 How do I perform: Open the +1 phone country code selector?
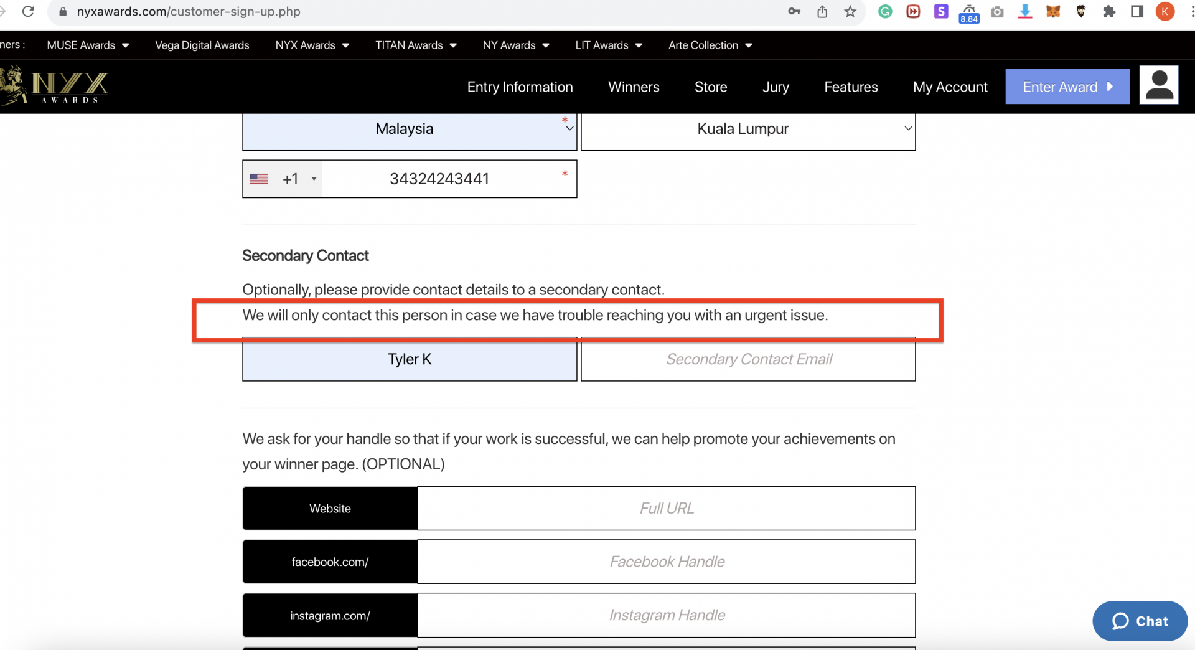(x=283, y=179)
